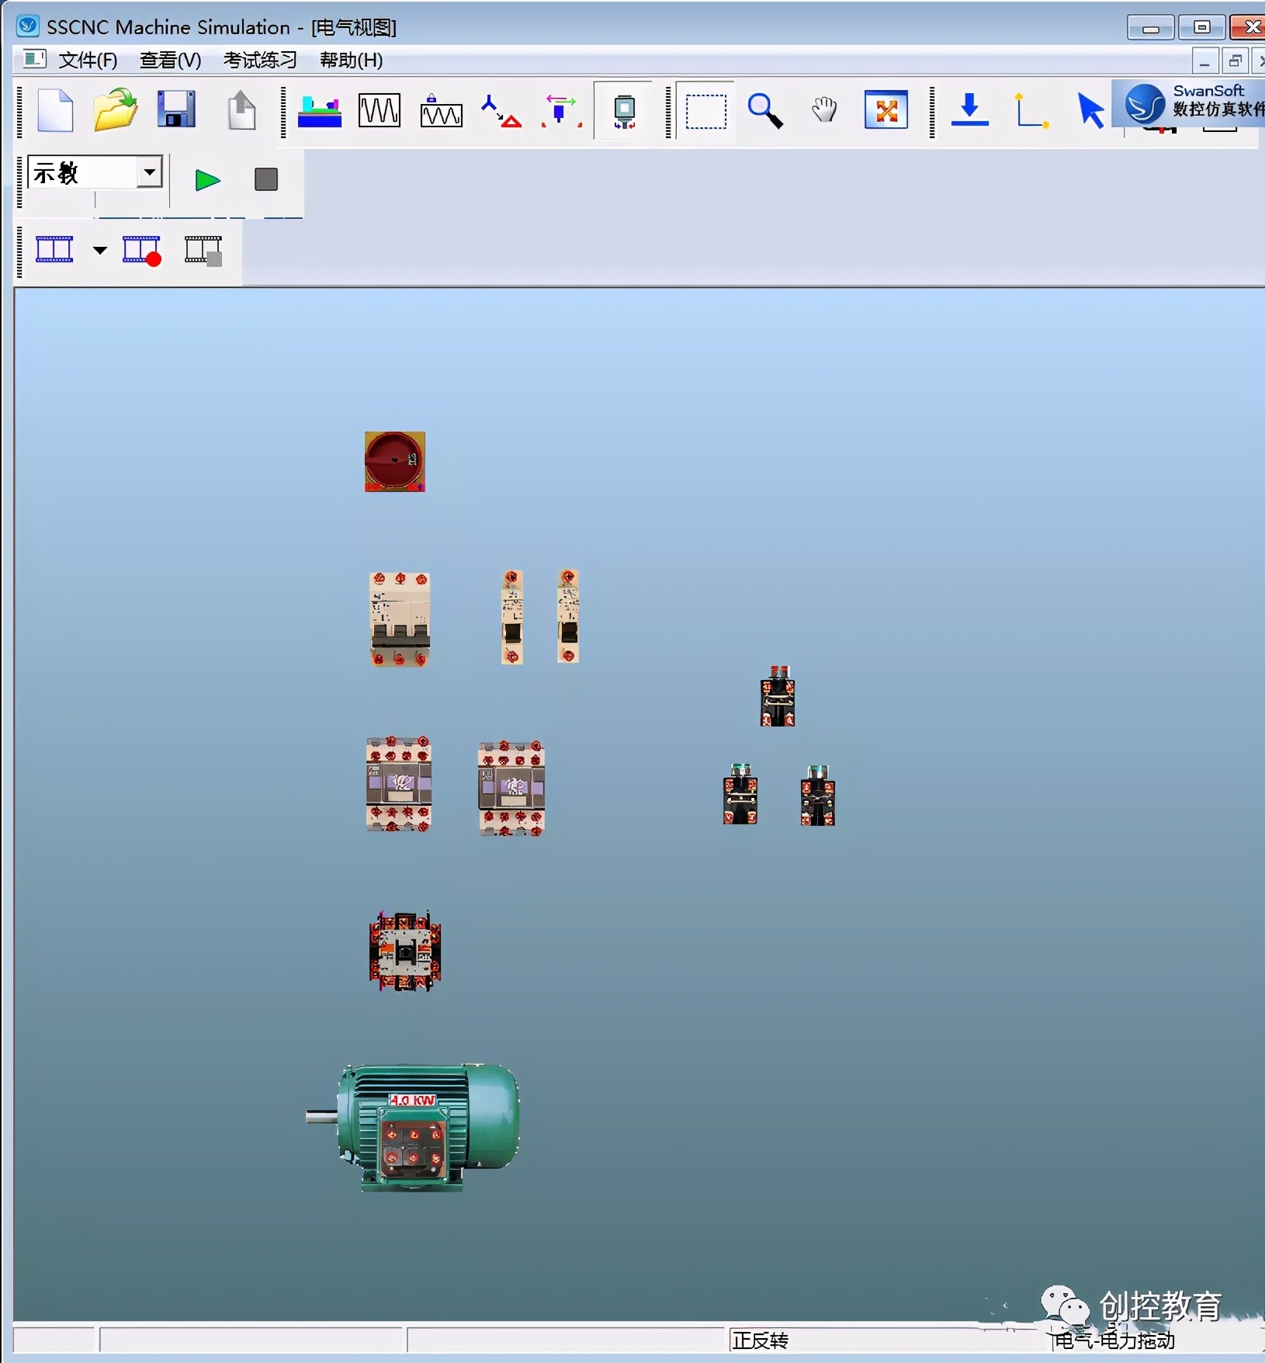Screen dimensions: 1265x1363
Task: Open the 查看(V) menu
Action: tap(170, 60)
